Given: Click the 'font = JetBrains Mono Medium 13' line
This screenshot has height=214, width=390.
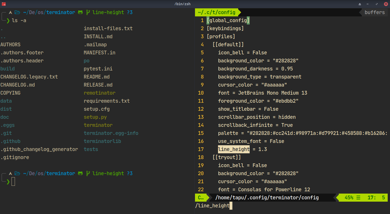Looking at the screenshot, I should (x=263, y=93).
